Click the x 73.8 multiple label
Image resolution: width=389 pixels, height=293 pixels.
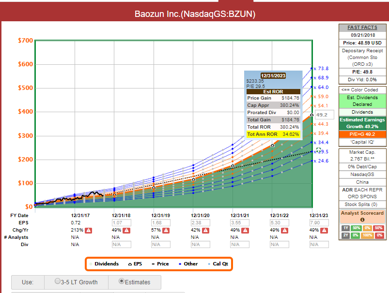(321, 69)
